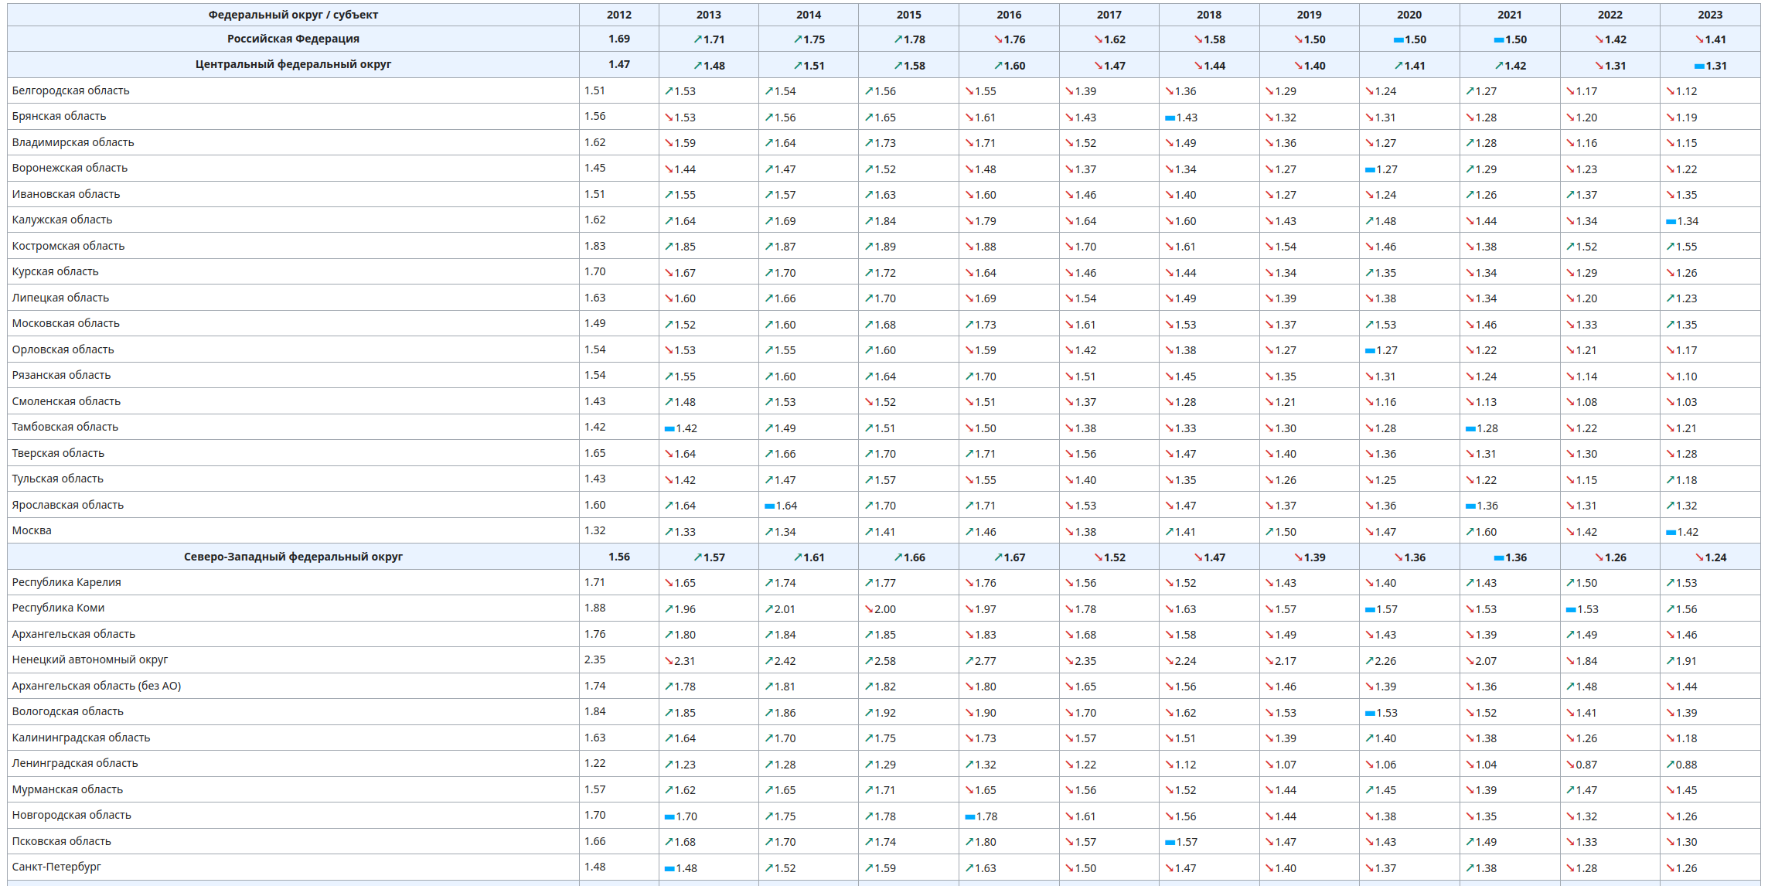Click the down arrow beside Республика Коми 2.00
This screenshot has height=886, width=1768.
869,609
